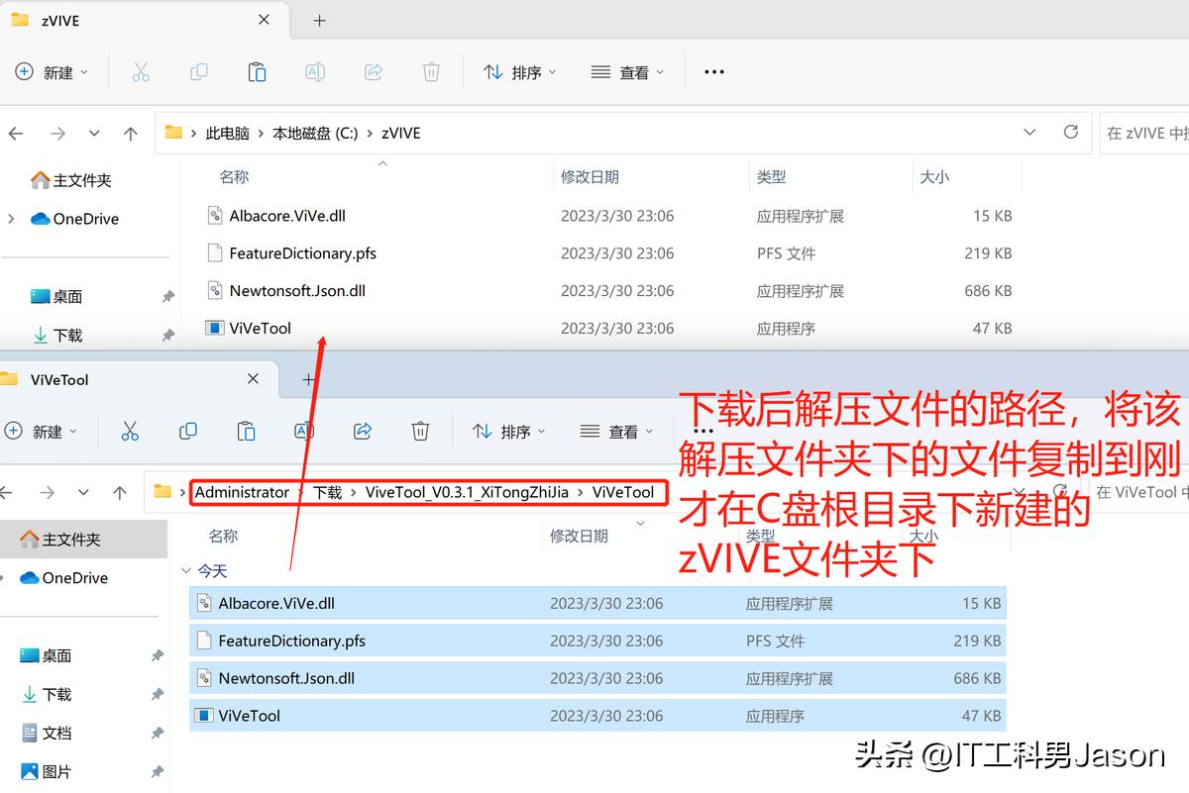Screen dimensions: 1189x793
Task: Click the Cut icon in the ViVeTool window toolbar
Action: tap(130, 430)
